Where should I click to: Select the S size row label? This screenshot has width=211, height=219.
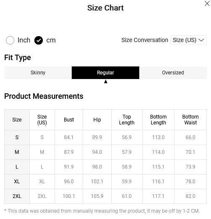click(x=17, y=137)
